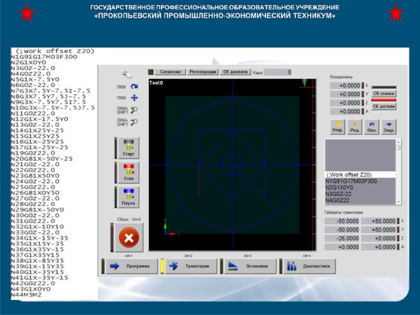Viewport: 420px width, 315px height.
Task: Select the rotate view tool icon
Action: point(134,86)
